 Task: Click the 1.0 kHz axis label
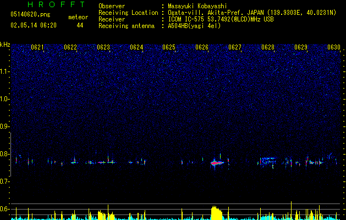[x=4, y=99]
